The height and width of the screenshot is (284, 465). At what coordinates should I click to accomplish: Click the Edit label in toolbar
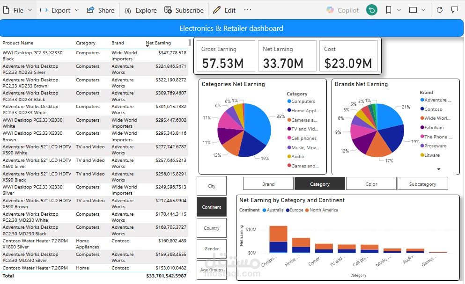pos(230,10)
